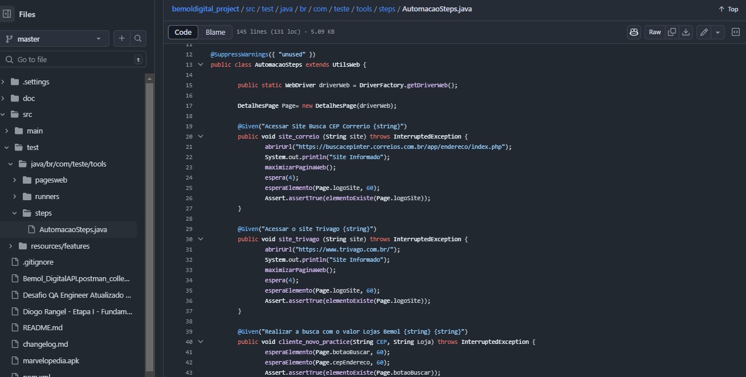This screenshot has height=377, width=746.
Task: Switch to the Blame tab
Action: pos(215,32)
